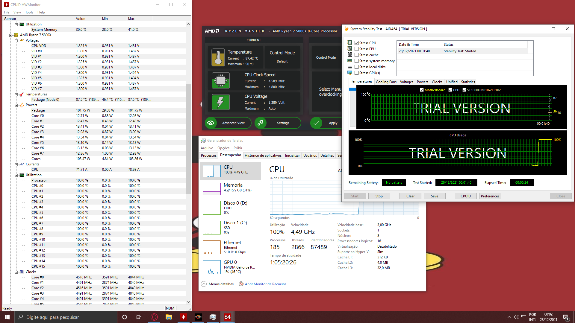The height and width of the screenshot is (323, 575).
Task: Open HWMonitor File menu
Action: coord(7,12)
